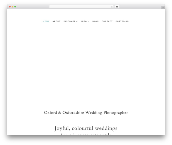
Task: Click the round button beside the address bar
Action: [117, 7]
